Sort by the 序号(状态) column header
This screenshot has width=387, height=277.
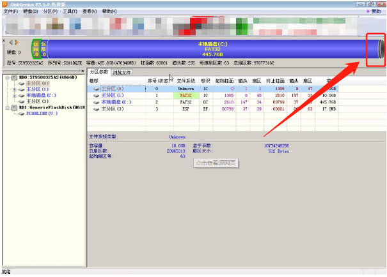point(160,81)
